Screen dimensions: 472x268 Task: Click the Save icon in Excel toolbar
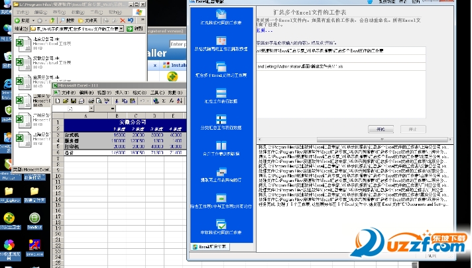coord(73,101)
